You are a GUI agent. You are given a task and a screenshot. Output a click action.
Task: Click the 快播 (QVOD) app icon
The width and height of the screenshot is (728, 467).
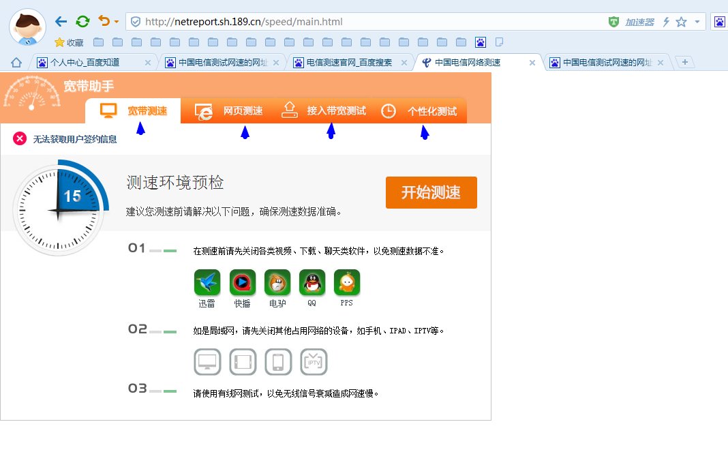pyautogui.click(x=242, y=282)
